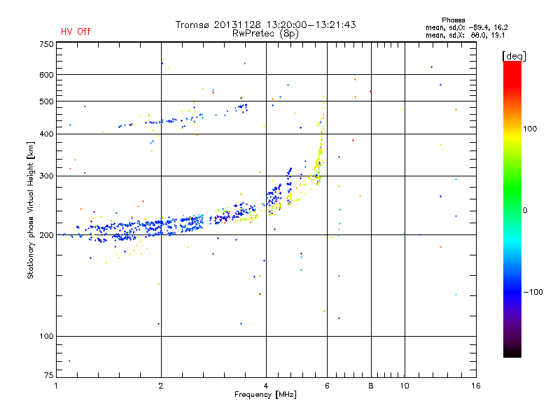Image resolution: width=560 pixels, height=420 pixels.
Task: Click the colorbar label '0'
Action: (525, 211)
